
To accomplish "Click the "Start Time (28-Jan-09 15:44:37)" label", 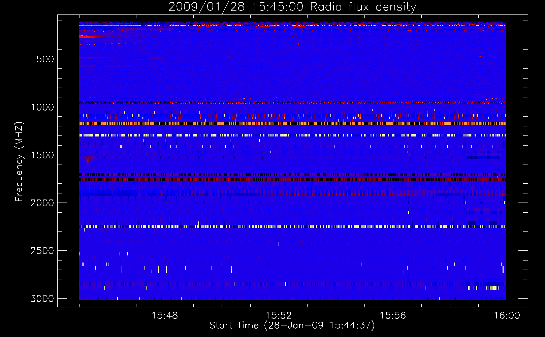I will point(292,326).
